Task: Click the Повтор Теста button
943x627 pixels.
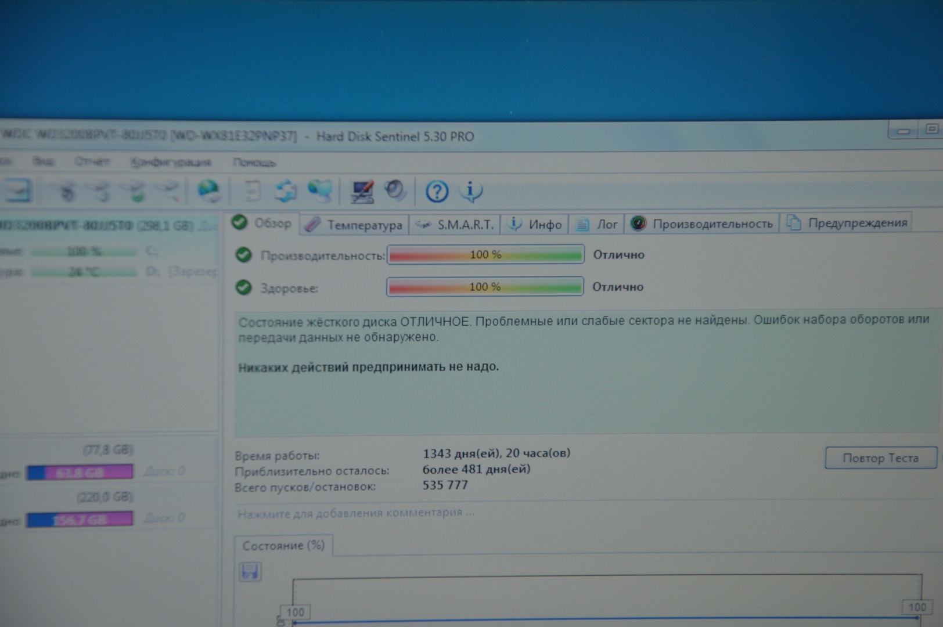Action: pos(880,458)
